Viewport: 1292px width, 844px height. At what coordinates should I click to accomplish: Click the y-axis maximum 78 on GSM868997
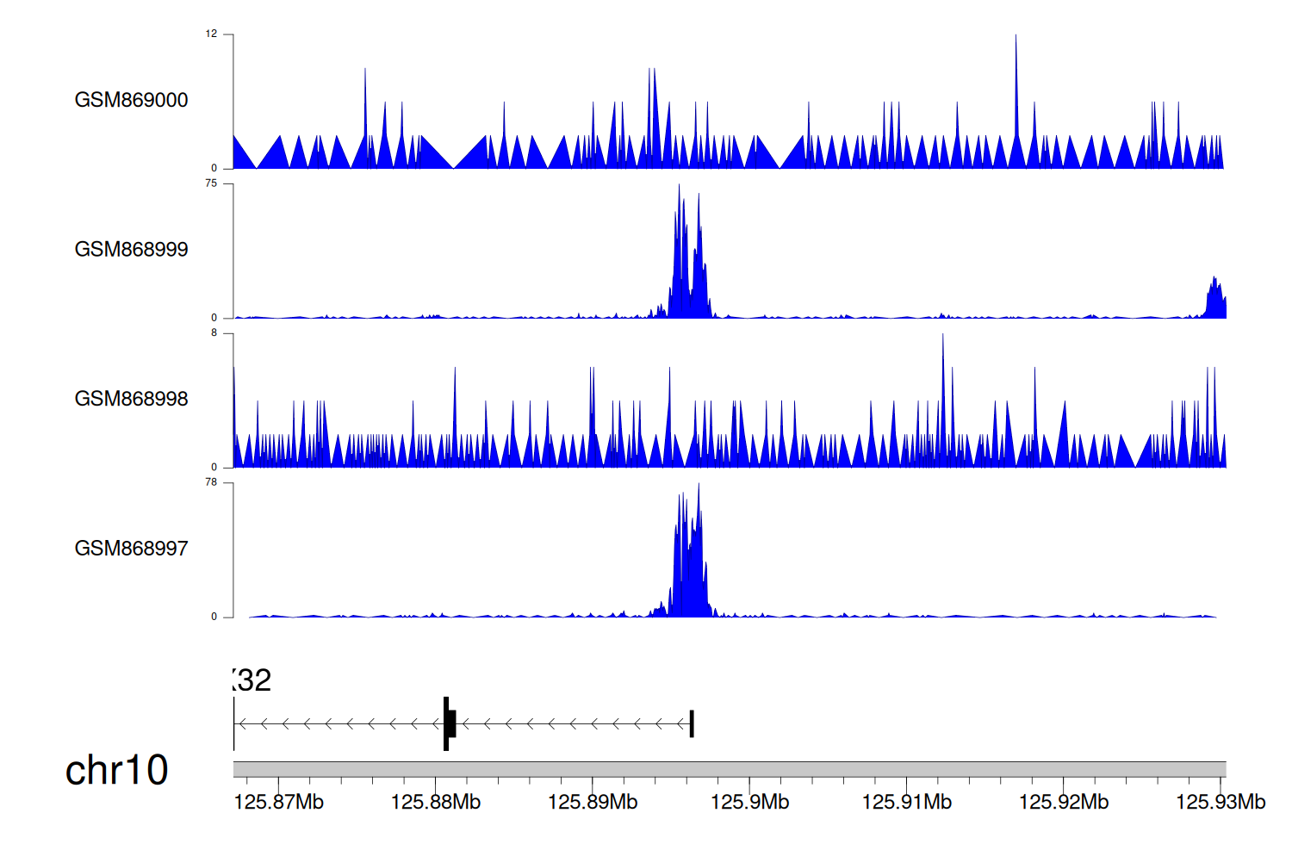click(211, 482)
